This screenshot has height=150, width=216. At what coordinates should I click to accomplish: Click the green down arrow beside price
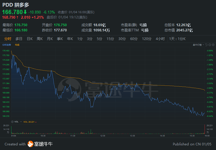(25, 12)
